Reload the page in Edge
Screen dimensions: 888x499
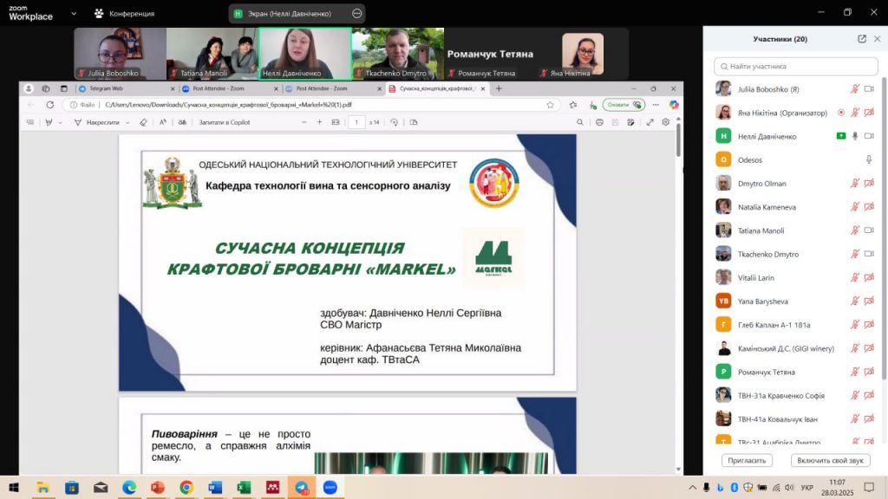[49, 105]
